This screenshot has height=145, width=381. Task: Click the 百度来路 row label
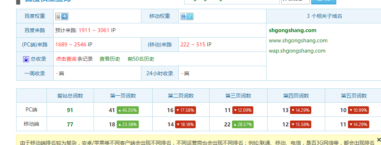coord(35,30)
